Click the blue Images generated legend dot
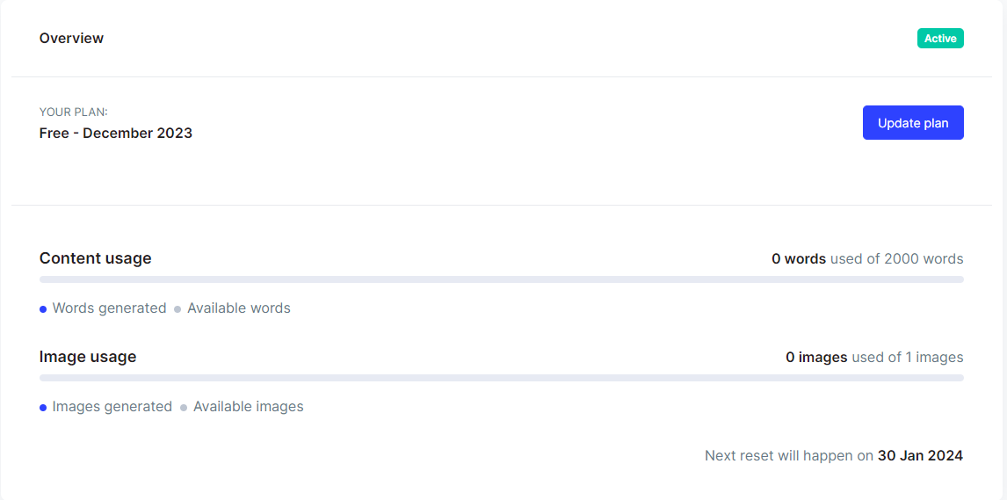 pyautogui.click(x=43, y=408)
